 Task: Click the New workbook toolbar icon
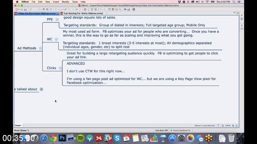pos(17,10)
